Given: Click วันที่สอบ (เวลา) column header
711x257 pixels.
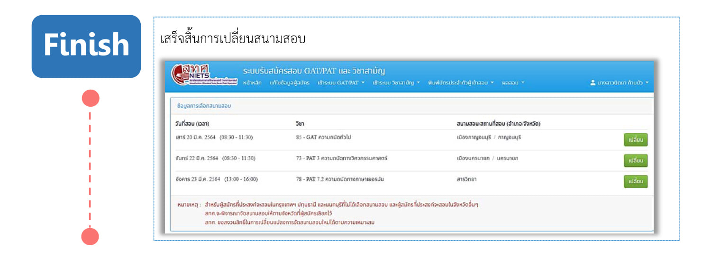Looking at the screenshot, I should click(192, 124).
